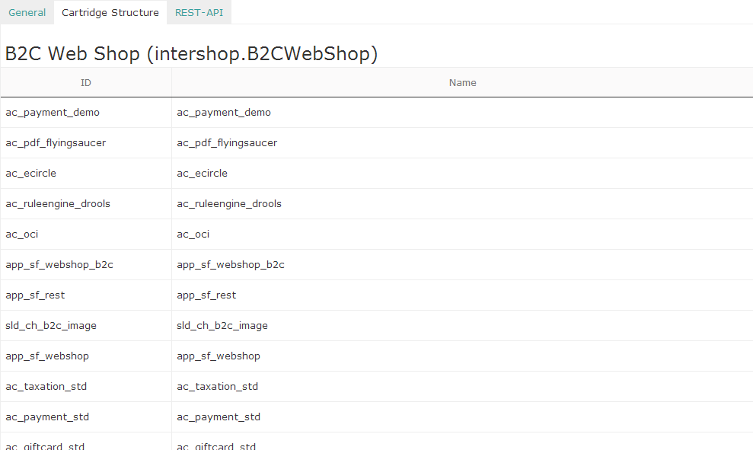The height and width of the screenshot is (450, 753).
Task: Click ac_taxation_std in the Name column
Action: pyautogui.click(x=218, y=386)
